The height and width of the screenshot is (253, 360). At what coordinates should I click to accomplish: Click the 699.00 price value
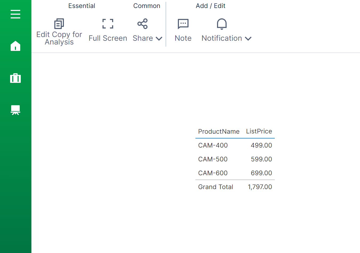(x=261, y=173)
